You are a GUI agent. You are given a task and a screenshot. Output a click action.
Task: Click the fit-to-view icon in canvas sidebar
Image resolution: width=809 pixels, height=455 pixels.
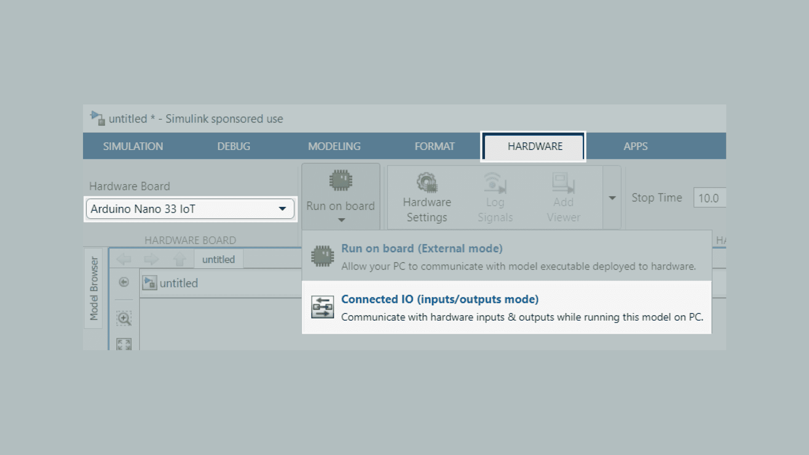[124, 344]
